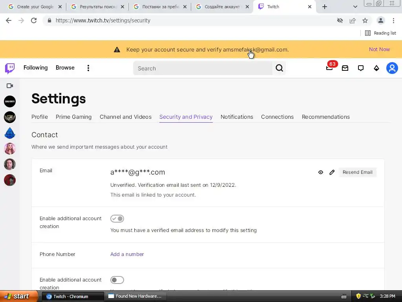Switch to Connections tab
The height and width of the screenshot is (302, 402).
click(x=278, y=117)
